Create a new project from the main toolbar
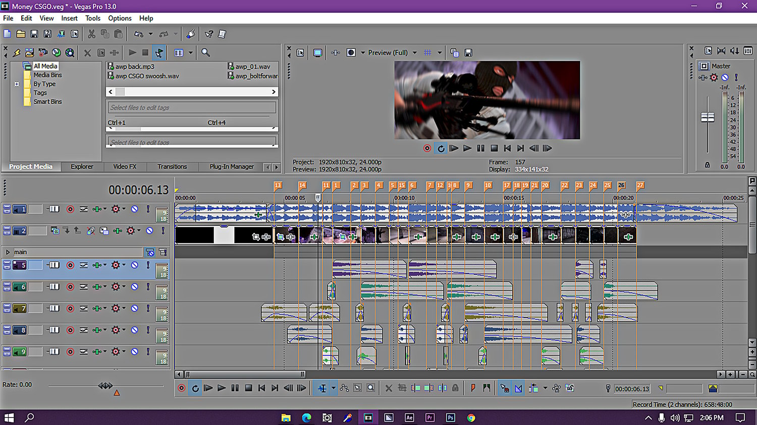 7,34
